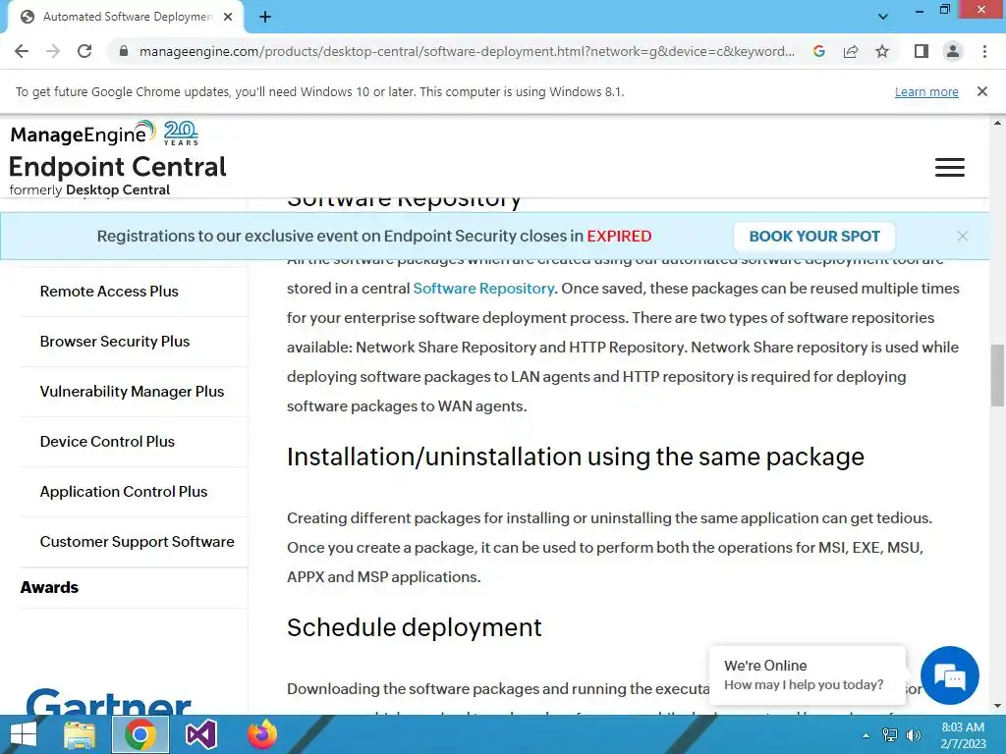Open the Windows Start menu
This screenshot has height=754, width=1006.
click(x=24, y=734)
